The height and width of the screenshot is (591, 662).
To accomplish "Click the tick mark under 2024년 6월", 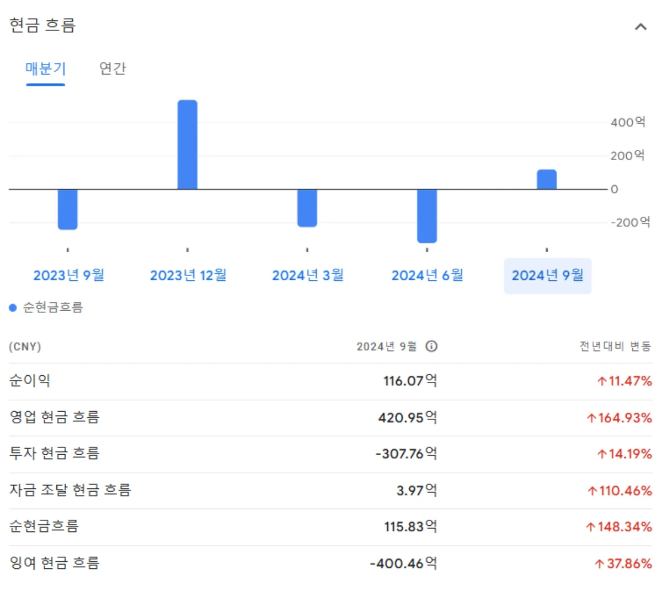I will (x=426, y=250).
